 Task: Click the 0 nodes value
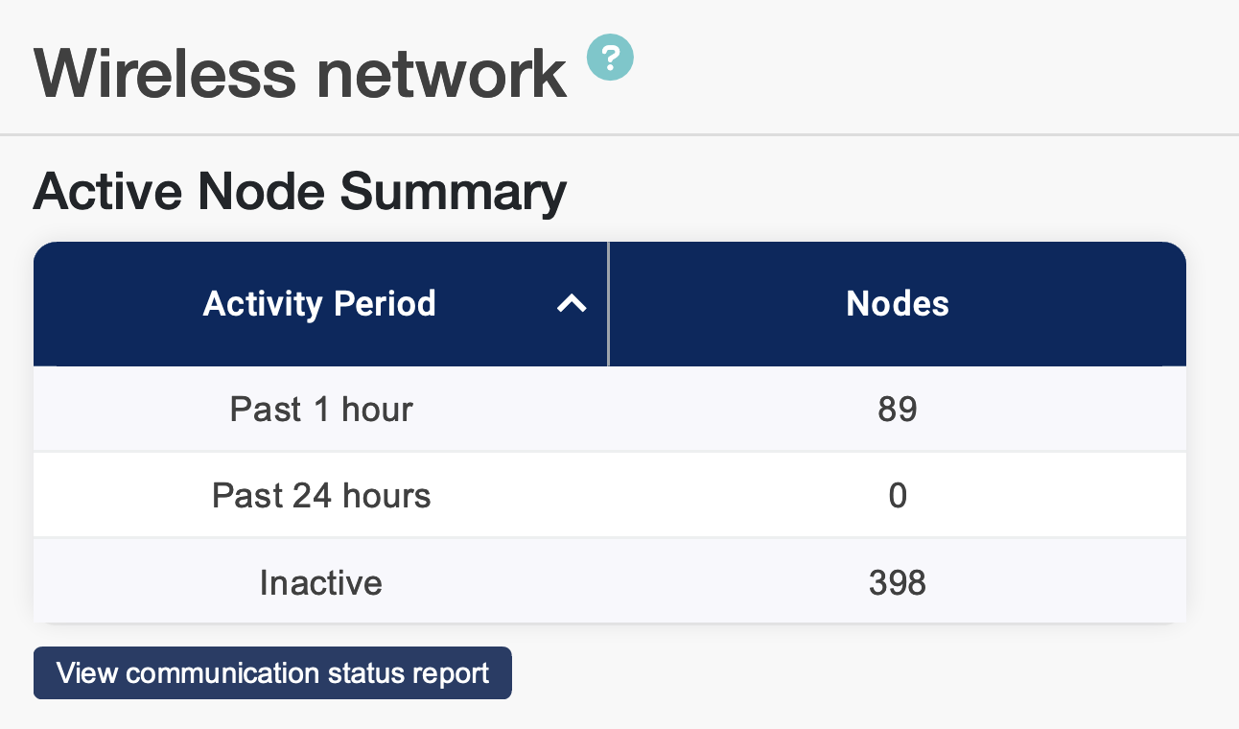(x=897, y=496)
